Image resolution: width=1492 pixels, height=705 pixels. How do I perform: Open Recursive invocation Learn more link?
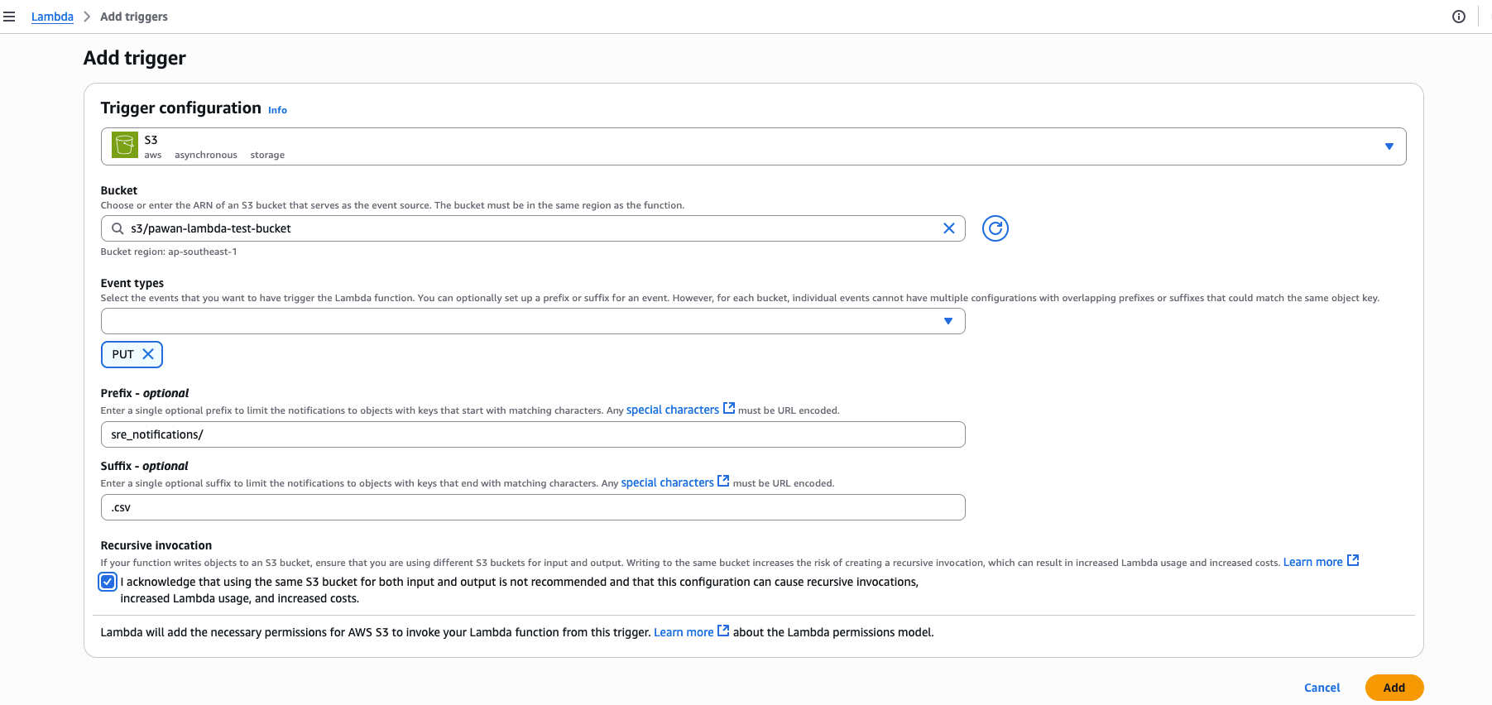pyautogui.click(x=1321, y=562)
